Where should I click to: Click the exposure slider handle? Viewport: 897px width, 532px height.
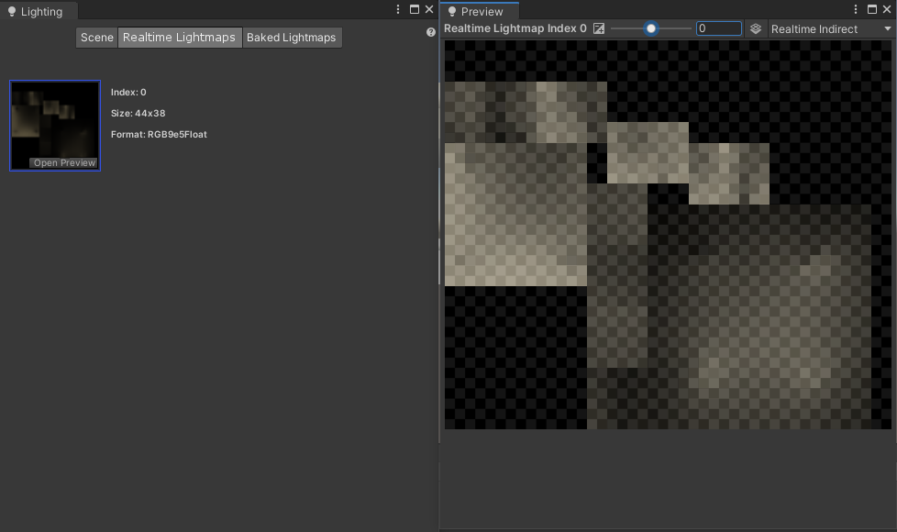coord(650,28)
